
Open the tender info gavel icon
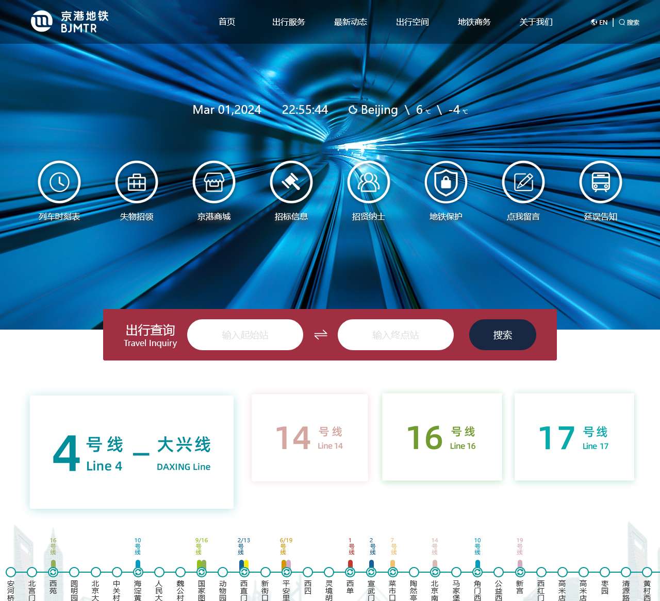point(291,182)
